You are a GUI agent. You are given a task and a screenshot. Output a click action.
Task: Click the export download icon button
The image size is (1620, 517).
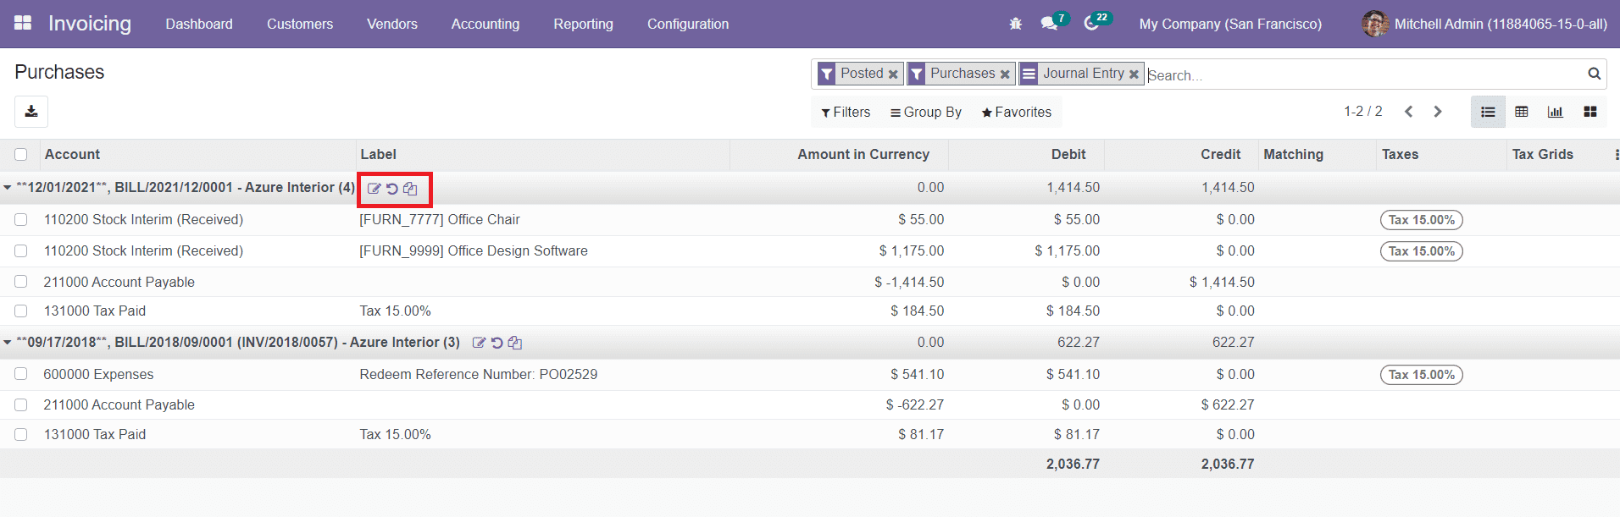click(31, 112)
